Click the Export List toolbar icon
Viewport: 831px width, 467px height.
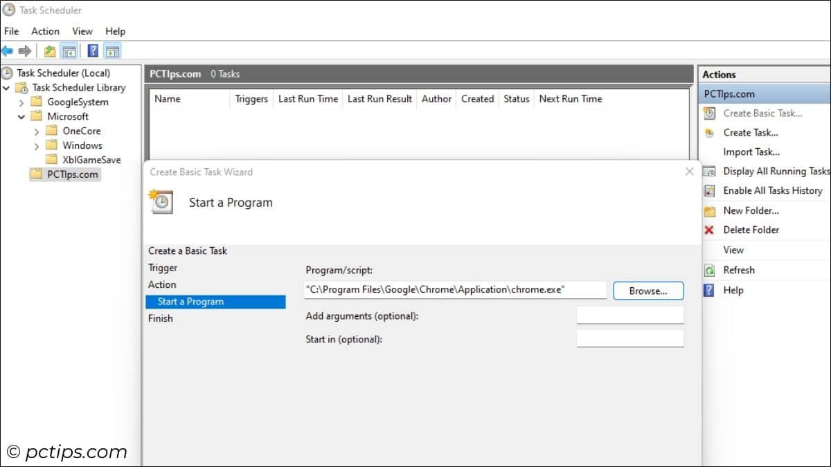click(x=48, y=50)
